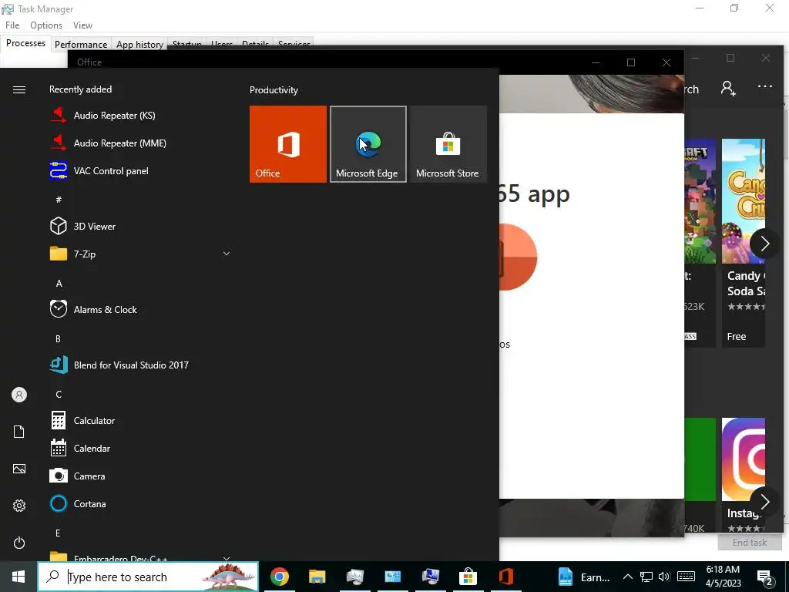Jump to letter C section header

(x=59, y=394)
